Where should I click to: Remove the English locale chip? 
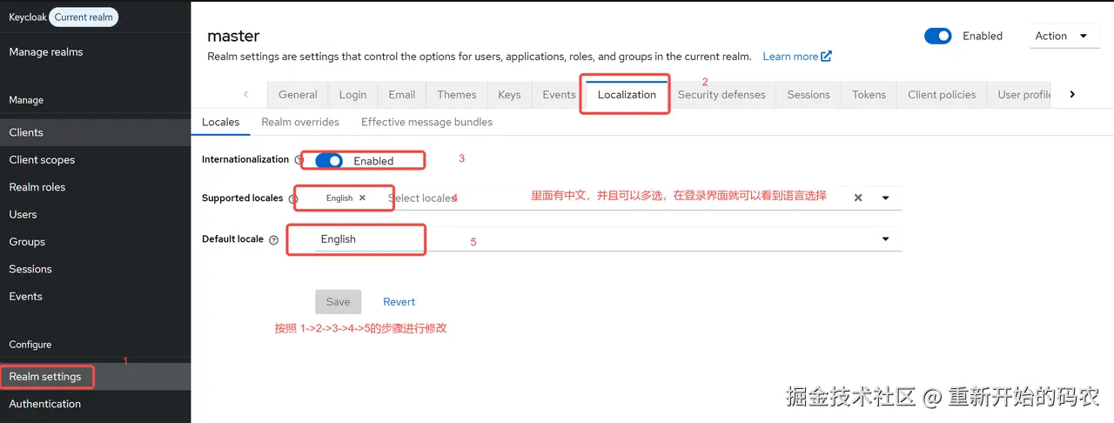362,198
